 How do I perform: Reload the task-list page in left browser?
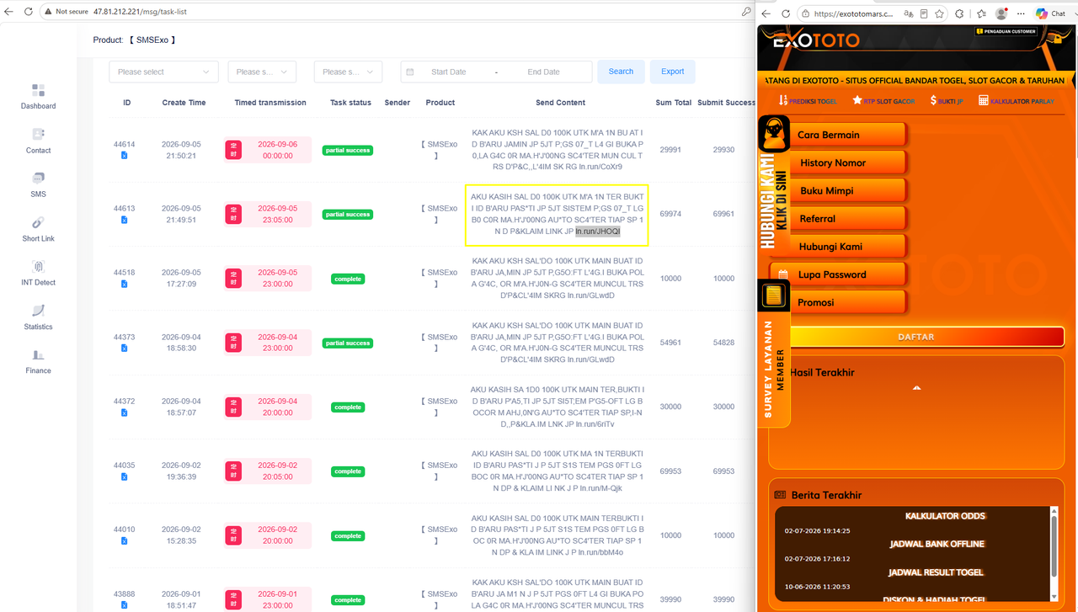pos(29,12)
